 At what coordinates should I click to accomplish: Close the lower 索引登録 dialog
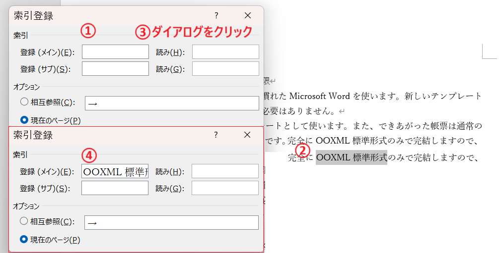pos(247,135)
